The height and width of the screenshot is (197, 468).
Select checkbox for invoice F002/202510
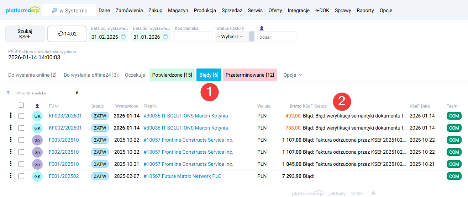(x=21, y=152)
